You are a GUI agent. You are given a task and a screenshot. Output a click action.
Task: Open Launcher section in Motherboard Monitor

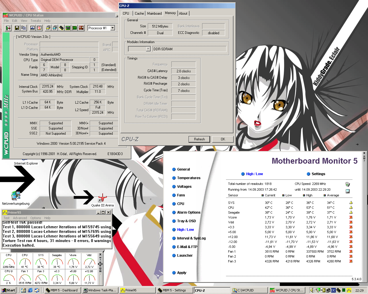pos(183,256)
